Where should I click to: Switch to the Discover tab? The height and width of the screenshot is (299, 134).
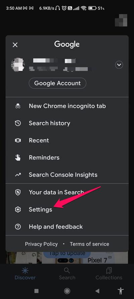tap(25, 273)
